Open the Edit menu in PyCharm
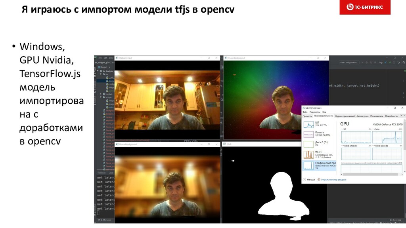The width and height of the screenshot is (406, 228). coord(105,58)
